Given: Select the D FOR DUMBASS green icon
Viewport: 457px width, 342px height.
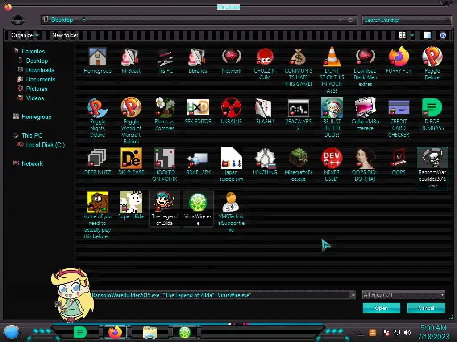Looking at the screenshot, I should point(432,114).
